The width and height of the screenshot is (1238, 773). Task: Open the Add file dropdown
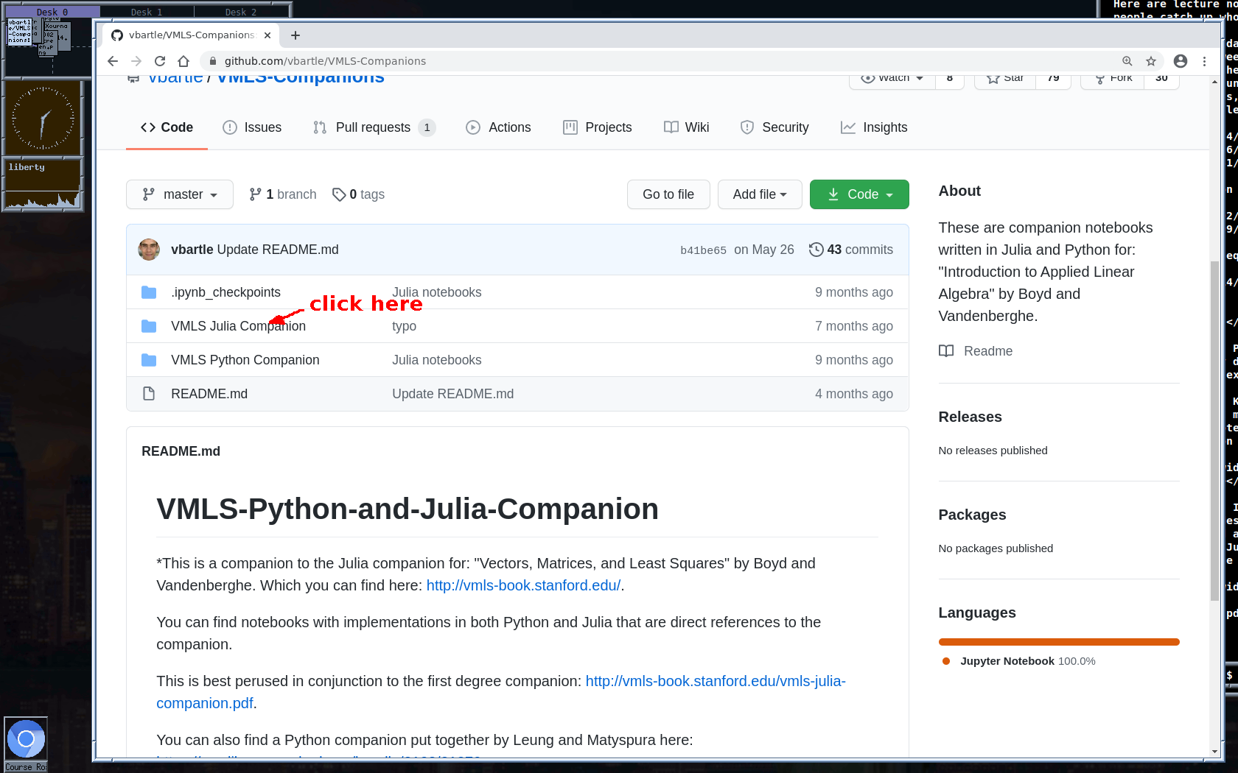pyautogui.click(x=759, y=194)
